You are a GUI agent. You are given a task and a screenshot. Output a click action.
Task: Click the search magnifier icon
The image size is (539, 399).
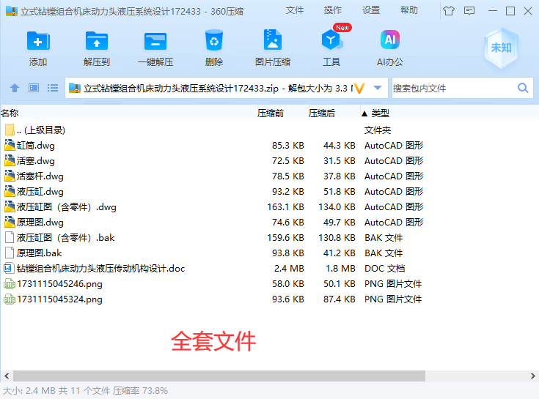point(523,88)
